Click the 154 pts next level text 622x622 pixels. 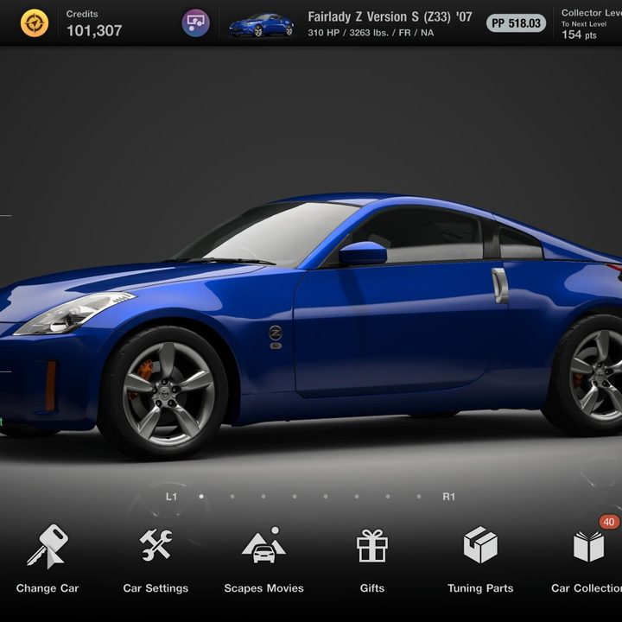click(579, 35)
